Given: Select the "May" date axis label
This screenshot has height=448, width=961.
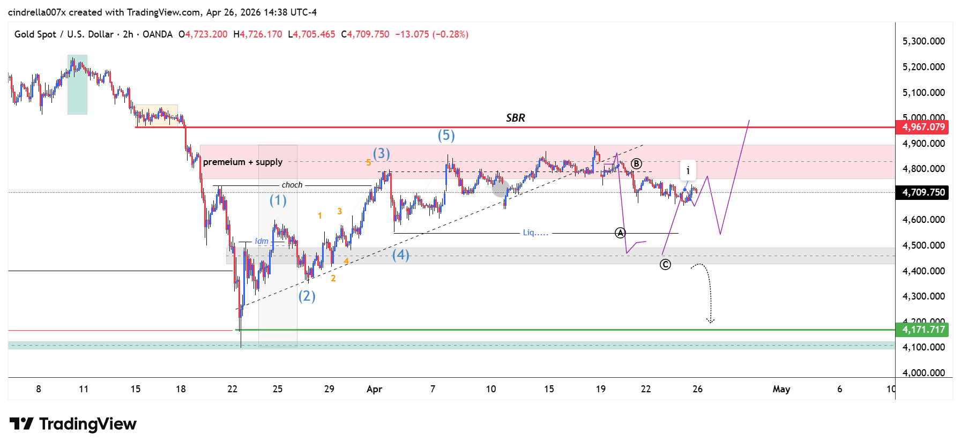Looking at the screenshot, I should pyautogui.click(x=781, y=389).
